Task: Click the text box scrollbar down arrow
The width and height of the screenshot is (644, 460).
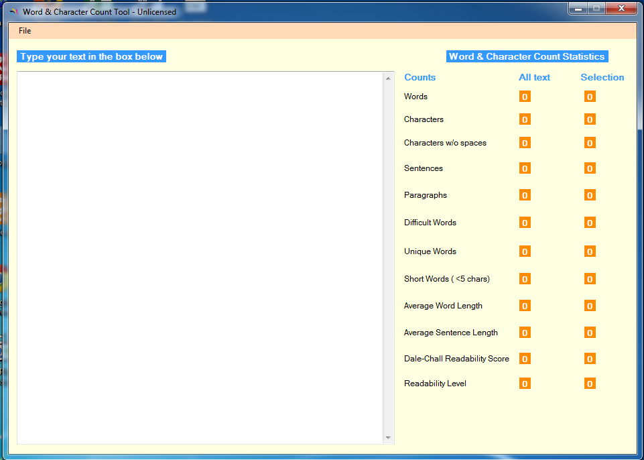Action: [x=388, y=438]
